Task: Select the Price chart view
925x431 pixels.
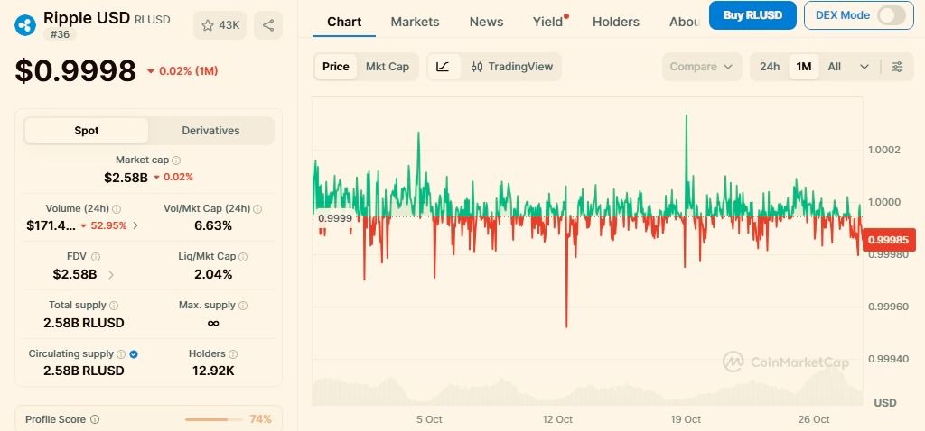Action: [x=336, y=67]
